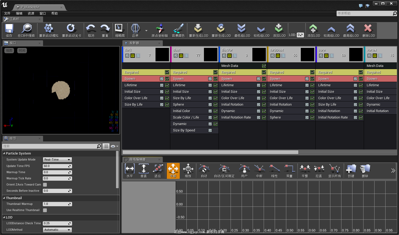This screenshot has width=399, height=235.
Task: Open the System Update Mode dropdown
Action: pyautogui.click(x=57, y=160)
